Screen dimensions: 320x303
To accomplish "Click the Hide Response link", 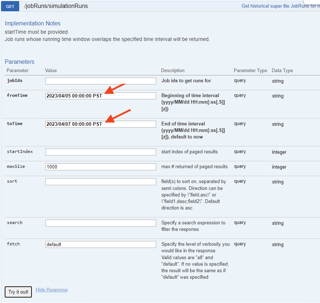I will (51, 290).
